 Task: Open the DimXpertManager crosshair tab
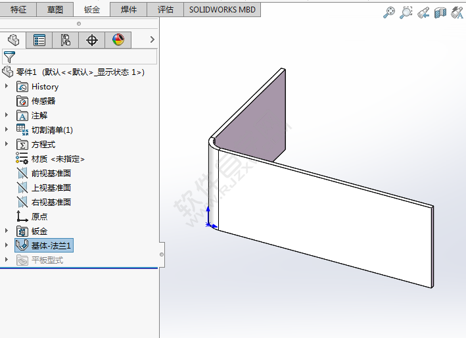point(92,40)
